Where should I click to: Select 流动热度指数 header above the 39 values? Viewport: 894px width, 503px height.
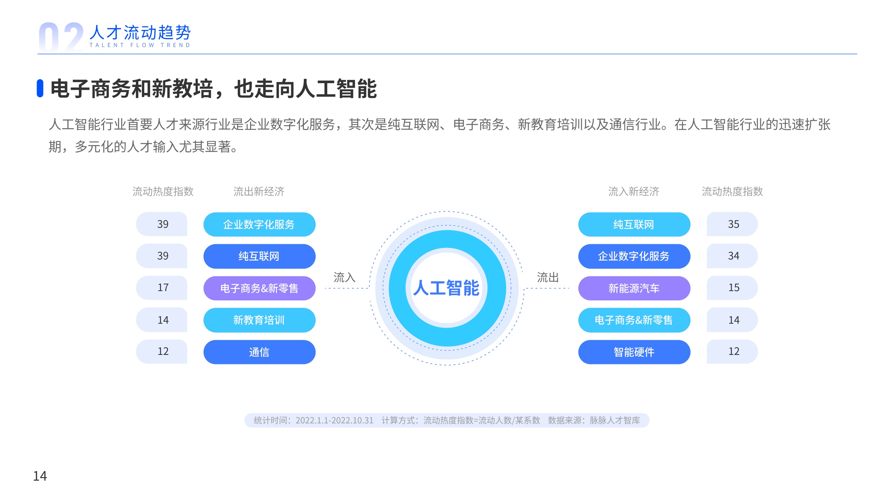(163, 191)
